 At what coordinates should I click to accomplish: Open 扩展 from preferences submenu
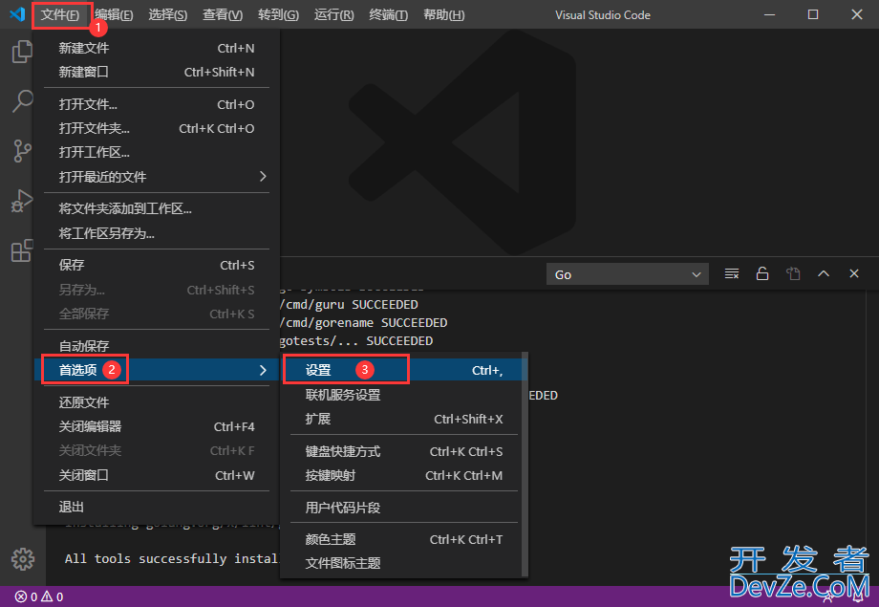click(x=403, y=419)
